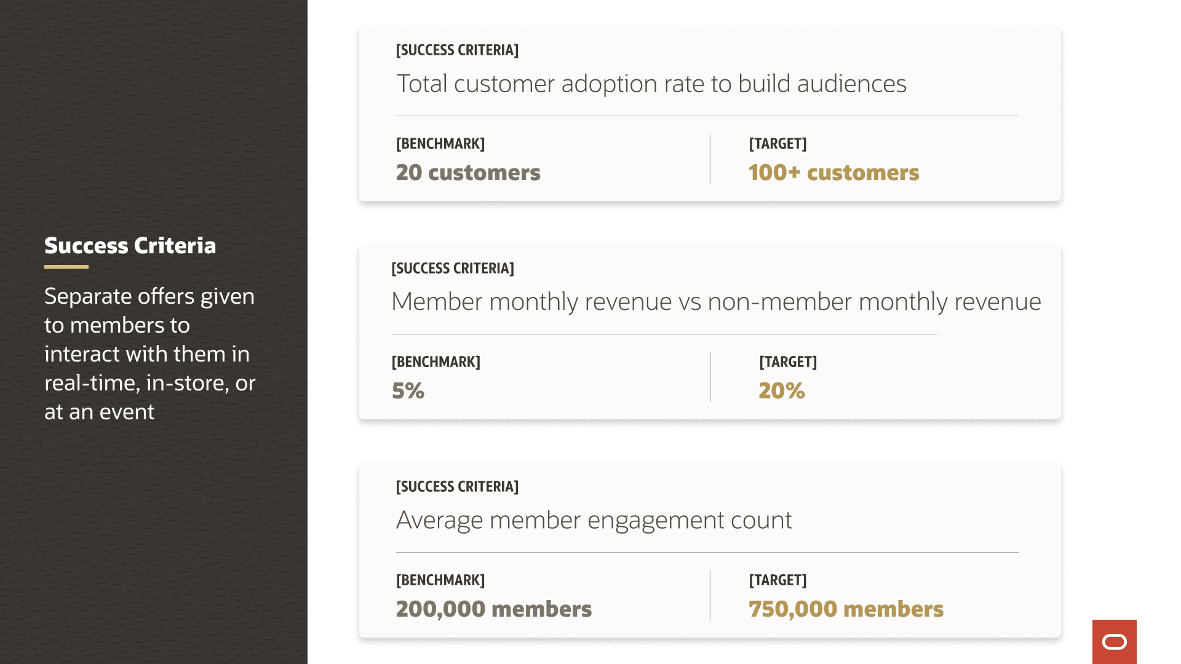
Task: Click the 5% benchmark value
Action: point(408,391)
